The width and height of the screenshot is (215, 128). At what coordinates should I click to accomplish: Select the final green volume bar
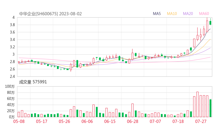(210, 108)
